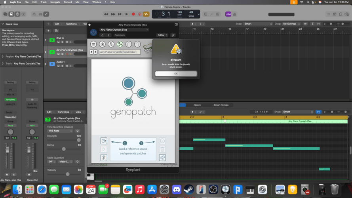Viewport: 352px width, 198px height.
Task: Open the Synplant hamburger menu icon
Action: click(93, 44)
